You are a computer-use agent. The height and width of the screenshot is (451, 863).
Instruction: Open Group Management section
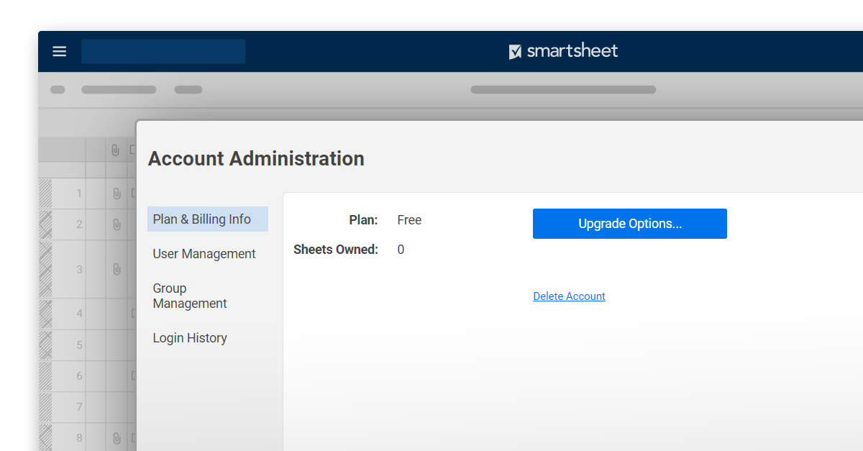pyautogui.click(x=190, y=296)
